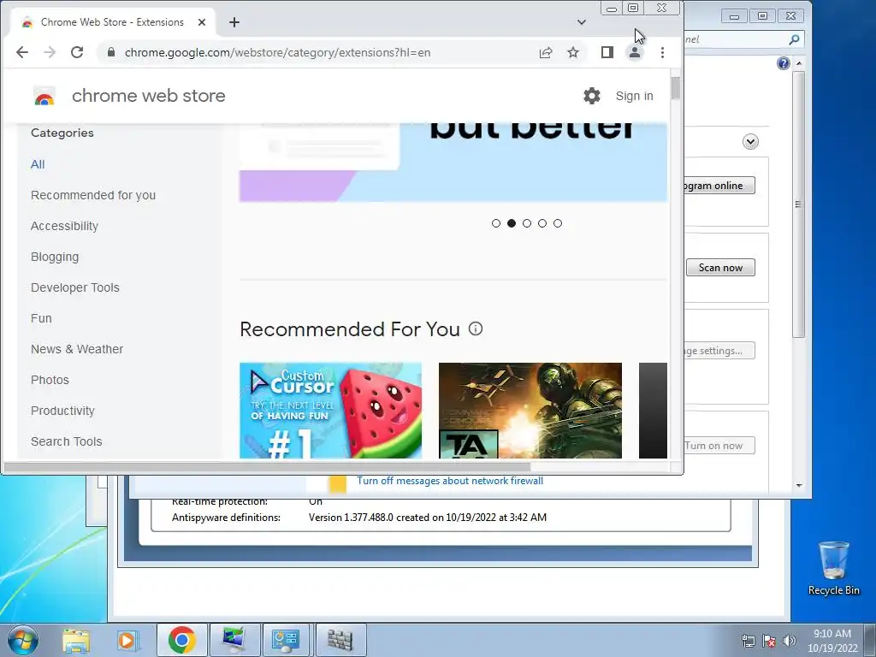The height and width of the screenshot is (657, 876).
Task: Select the fourth carousel dot
Action: tap(542, 223)
